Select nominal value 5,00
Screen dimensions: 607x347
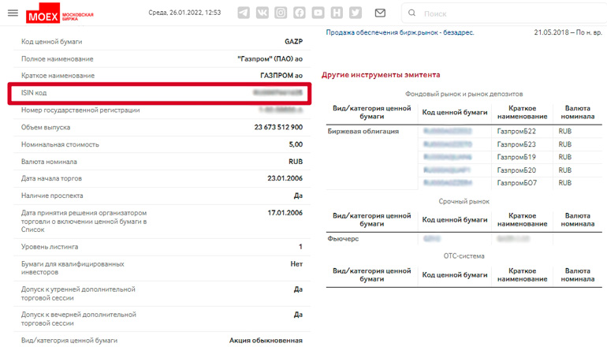click(296, 144)
